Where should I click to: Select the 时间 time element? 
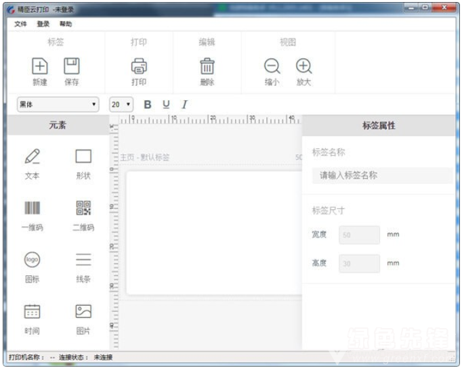point(32,320)
